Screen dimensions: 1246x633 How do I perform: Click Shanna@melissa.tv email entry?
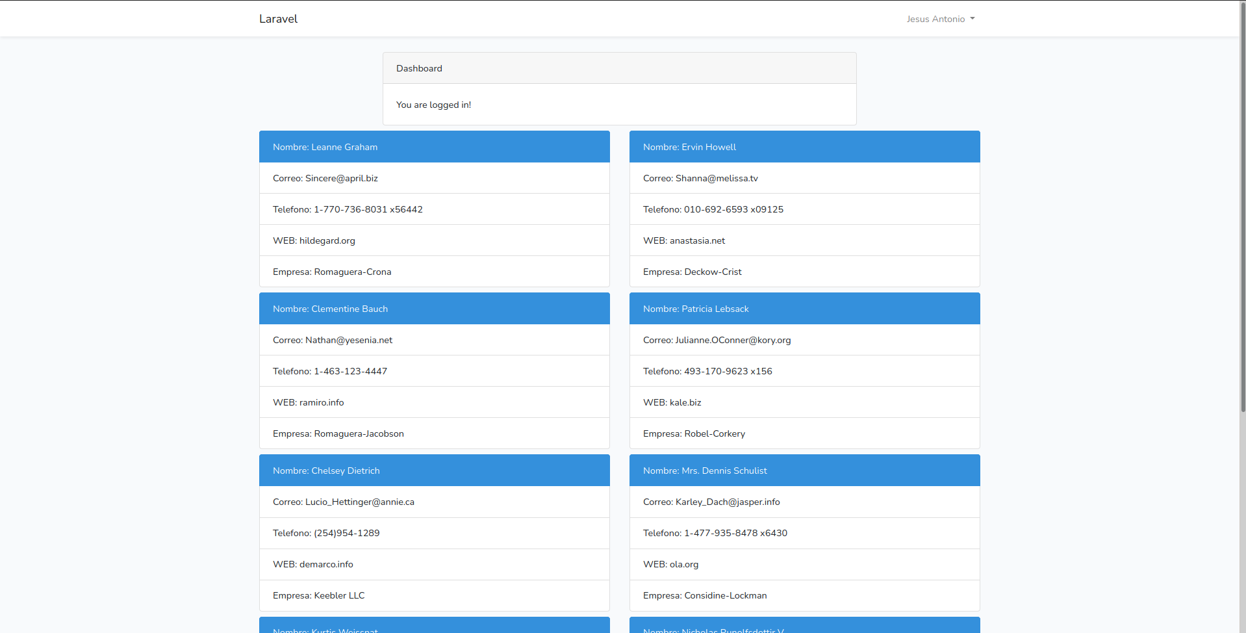(700, 177)
